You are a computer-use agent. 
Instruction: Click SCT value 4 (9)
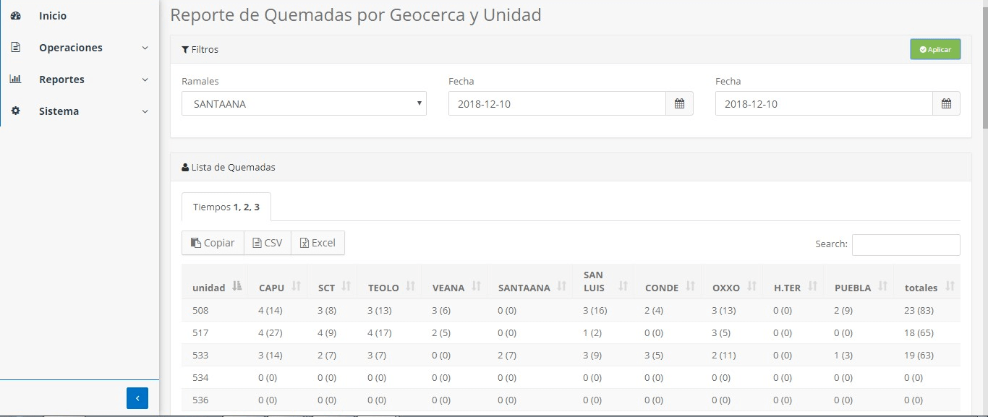(x=328, y=333)
